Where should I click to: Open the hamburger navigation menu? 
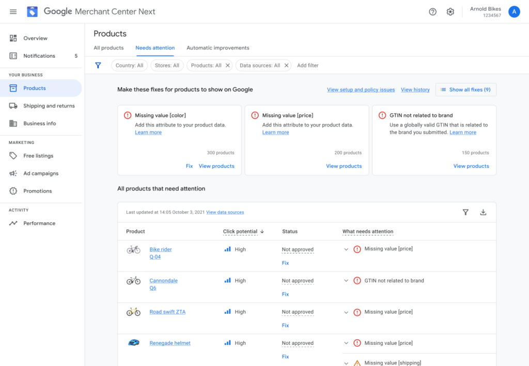[x=13, y=11]
